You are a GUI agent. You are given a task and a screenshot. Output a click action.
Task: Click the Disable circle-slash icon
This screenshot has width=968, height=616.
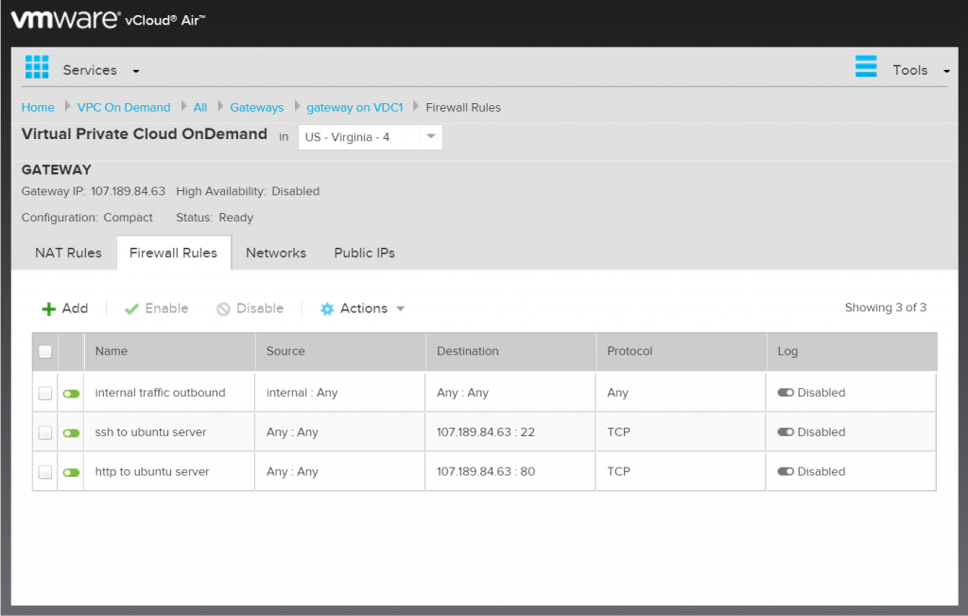click(223, 308)
